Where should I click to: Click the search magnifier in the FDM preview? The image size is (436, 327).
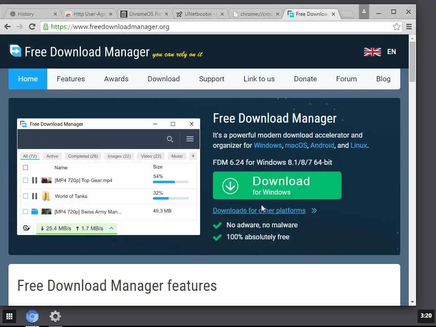(170, 139)
